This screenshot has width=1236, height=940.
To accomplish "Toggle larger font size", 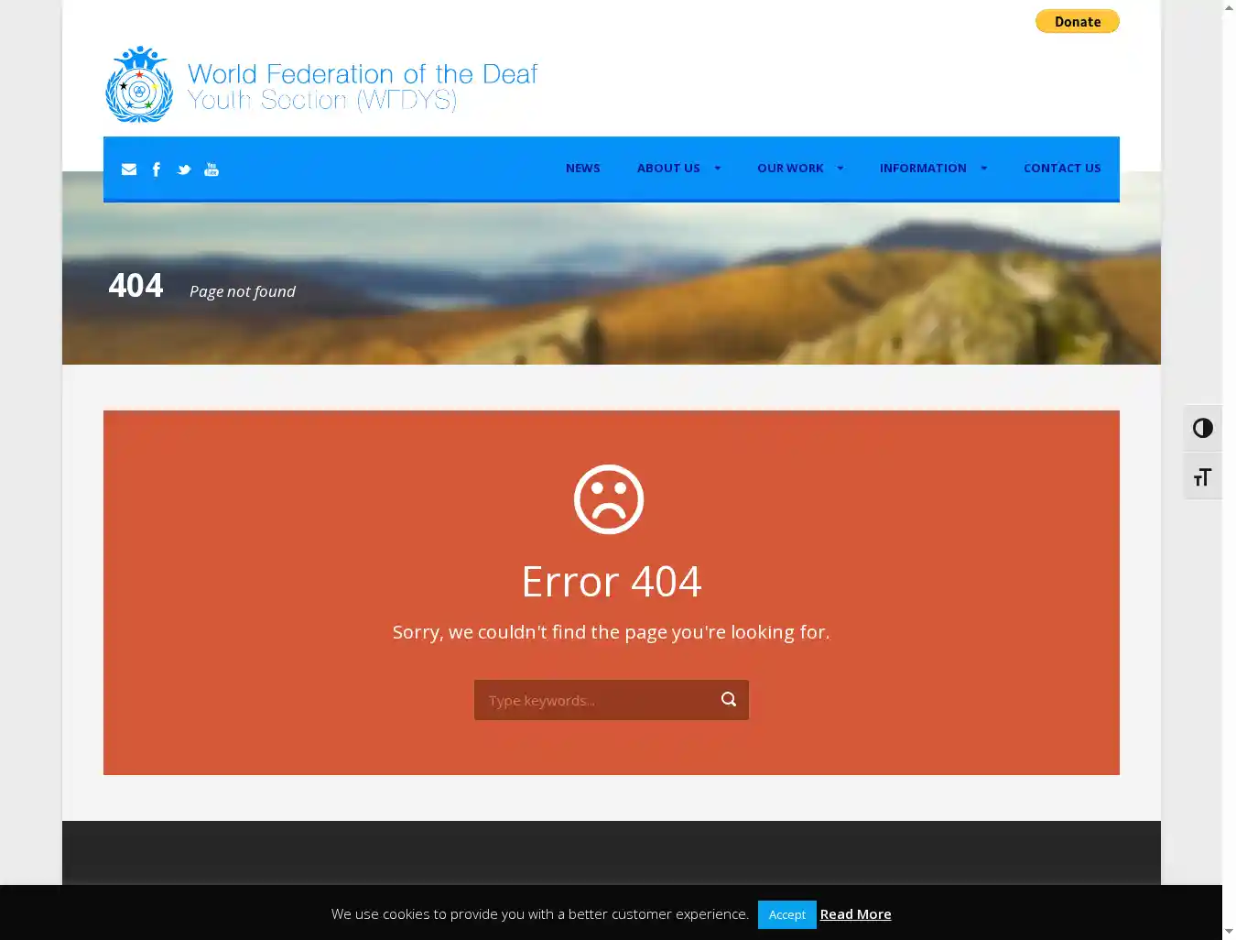I will click(1202, 477).
